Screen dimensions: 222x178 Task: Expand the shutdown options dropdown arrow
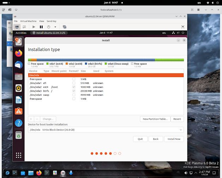55,27
